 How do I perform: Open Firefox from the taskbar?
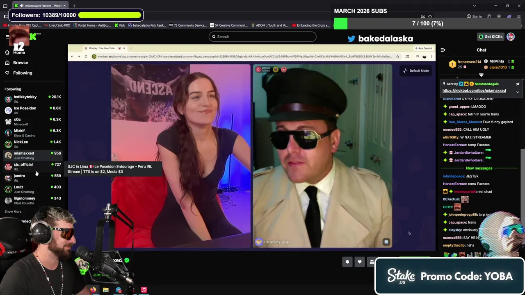[x=93, y=290]
